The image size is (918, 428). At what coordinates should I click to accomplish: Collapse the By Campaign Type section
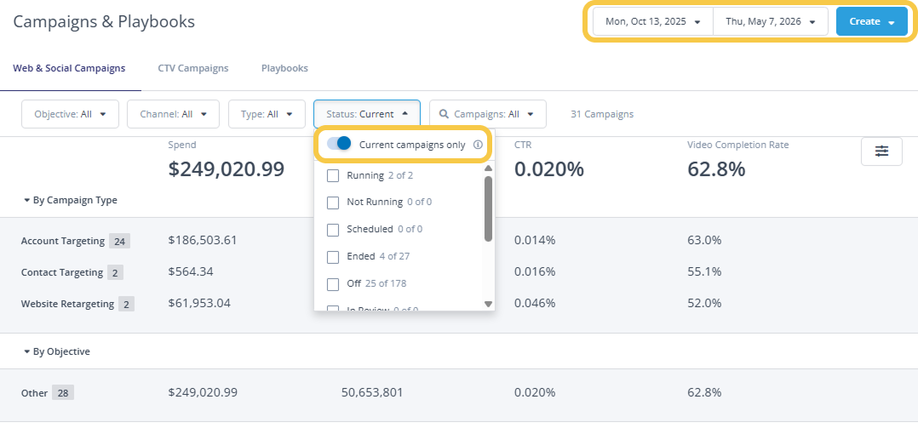click(x=70, y=200)
